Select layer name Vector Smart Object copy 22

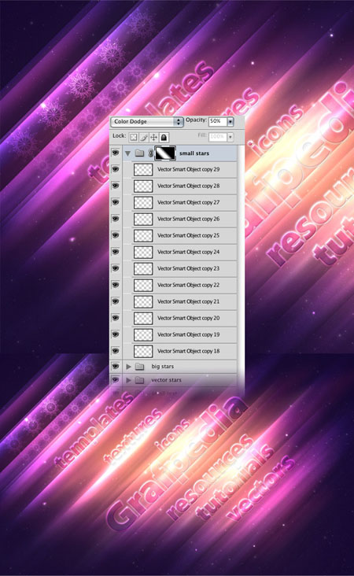point(188,285)
